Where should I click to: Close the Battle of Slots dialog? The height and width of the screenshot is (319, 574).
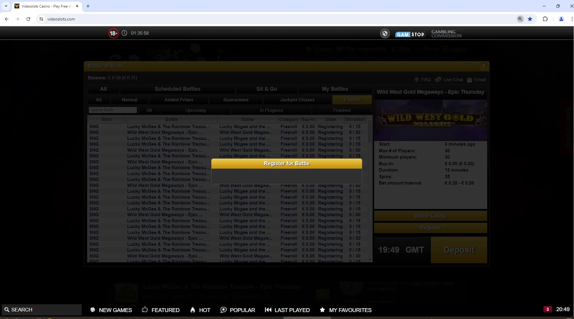pyautogui.click(x=484, y=66)
